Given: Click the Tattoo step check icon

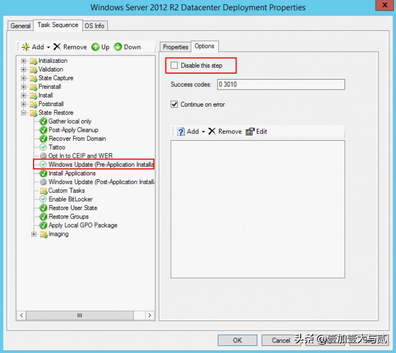Looking at the screenshot, I should point(43,147).
